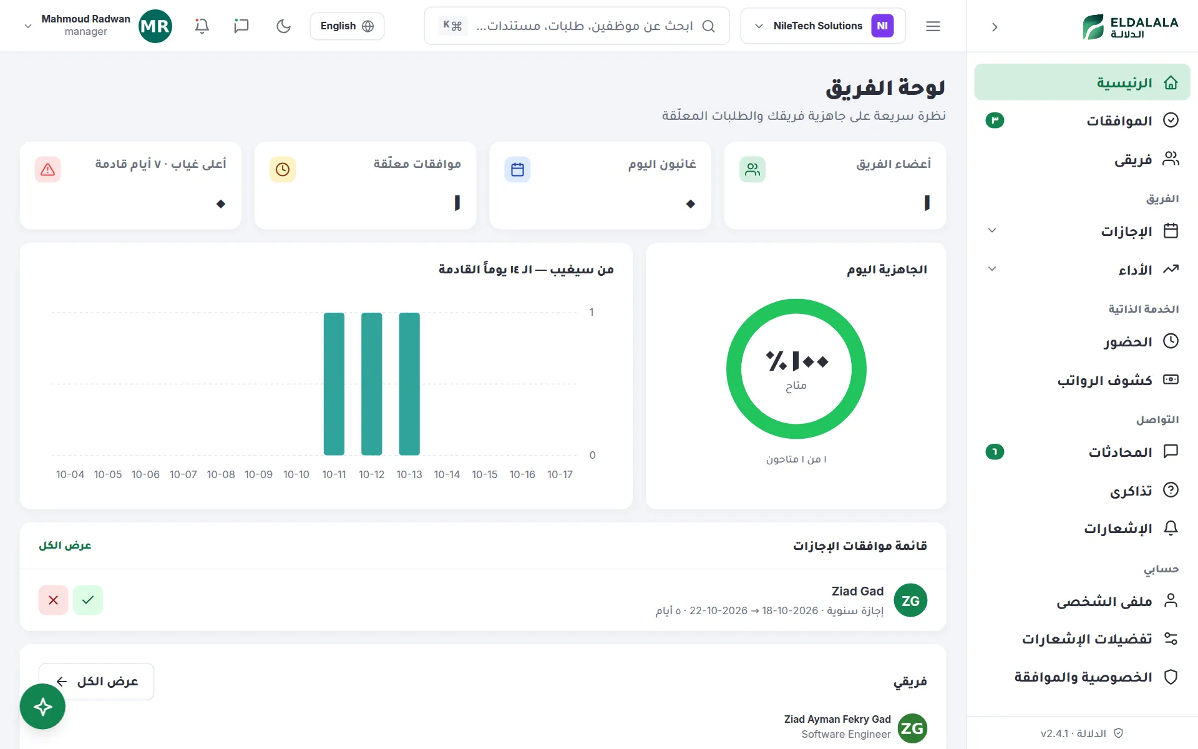Reject Ziad Gad's leave with the red X
Screen dimensions: 1198x749
coord(53,600)
